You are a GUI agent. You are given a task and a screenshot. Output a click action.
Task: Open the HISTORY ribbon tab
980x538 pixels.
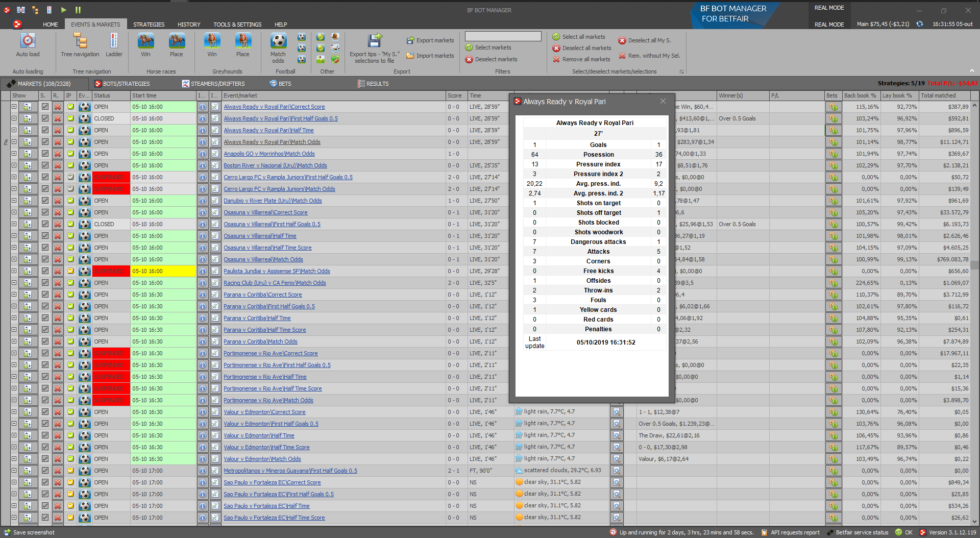click(189, 25)
